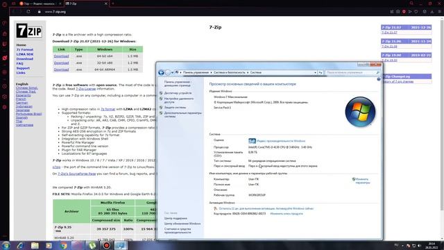This screenshot has width=444, height=250.
Task: Open Windows Media Player on taskbar
Action: pyautogui.click(x=49, y=245)
